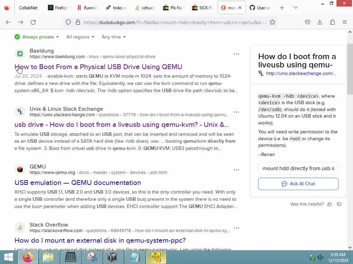The width and height of the screenshot is (353, 264).
Task: Open the tracking protection shield icon
Action: 68,22
